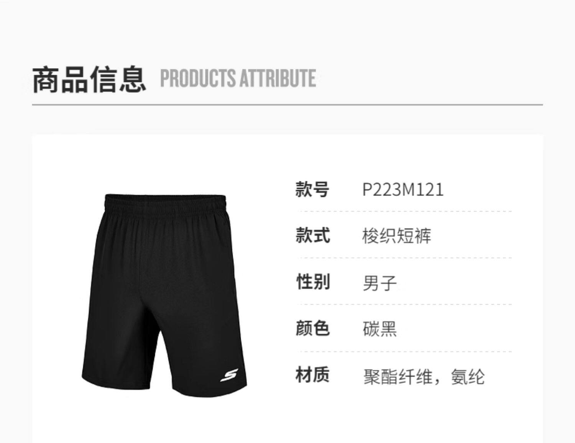
Task: Click the 颜色 label
Action: click(x=312, y=328)
